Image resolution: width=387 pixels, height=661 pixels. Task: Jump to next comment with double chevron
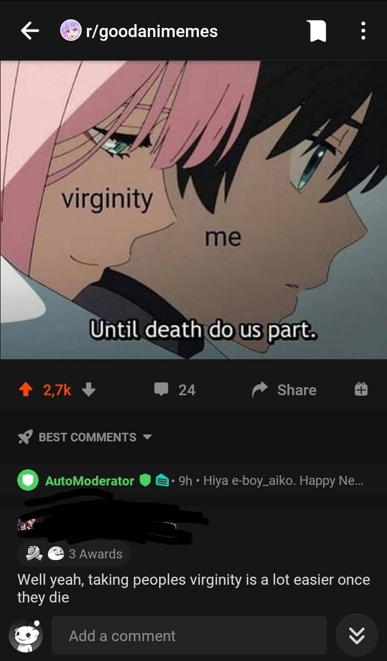356,636
